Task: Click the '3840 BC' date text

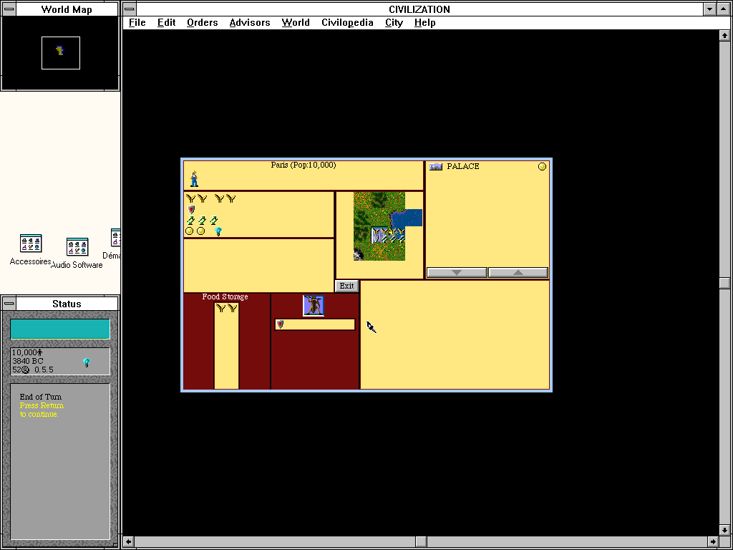Action: (28, 361)
